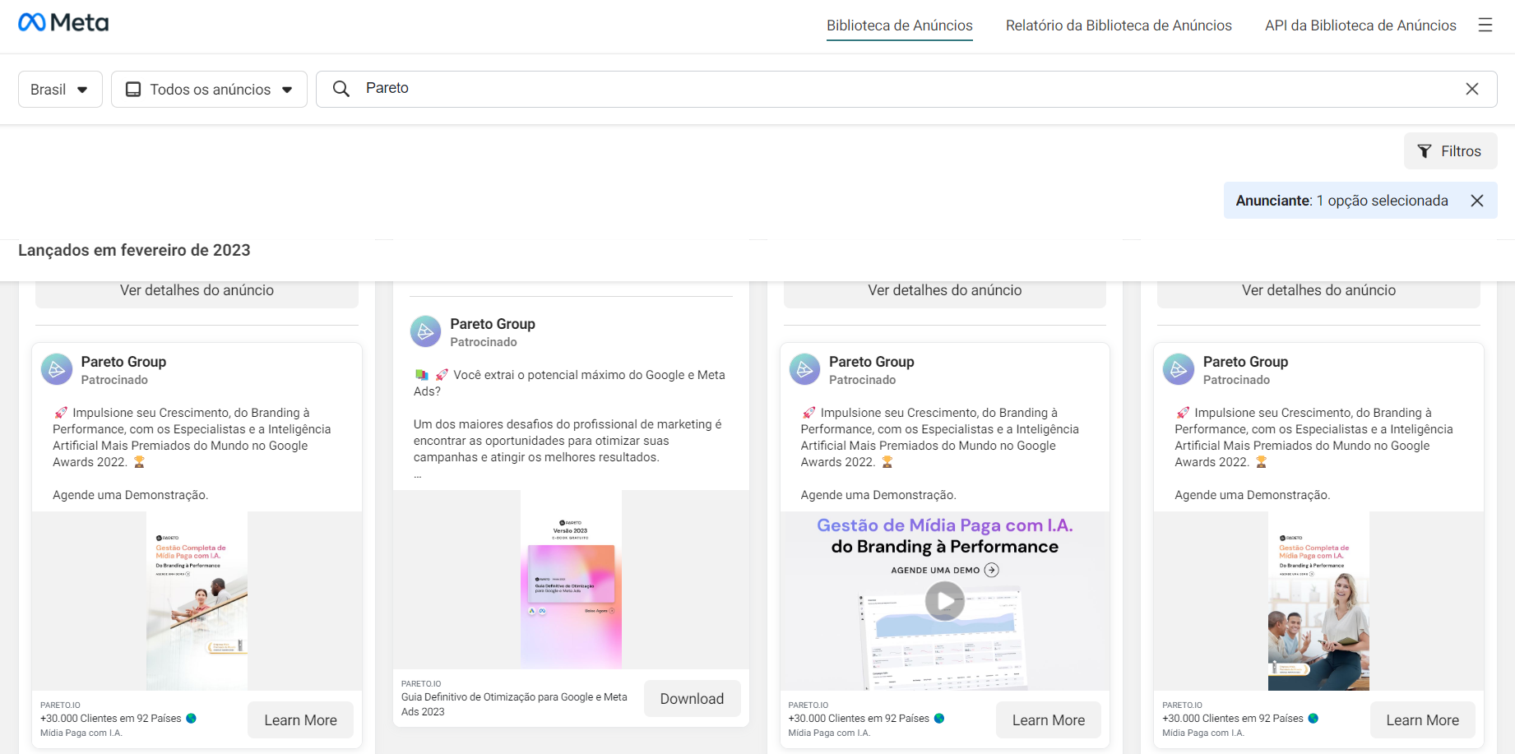Click trophy emoji in fourth ad text

tap(1261, 462)
